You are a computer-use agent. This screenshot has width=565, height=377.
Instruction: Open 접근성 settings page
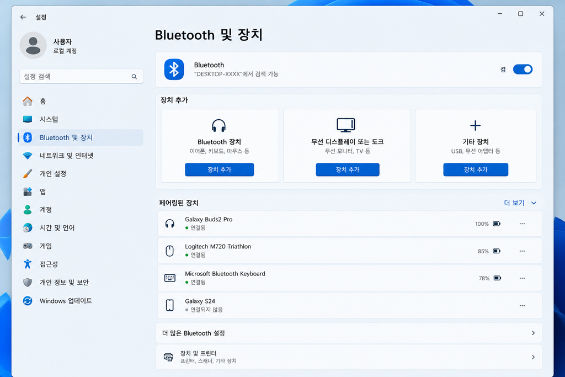81,264
